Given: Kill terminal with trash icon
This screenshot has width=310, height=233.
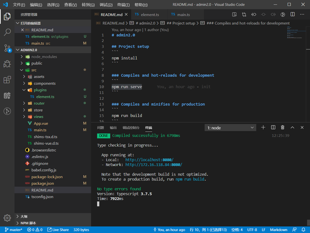Looking at the screenshot, I should (282, 128).
